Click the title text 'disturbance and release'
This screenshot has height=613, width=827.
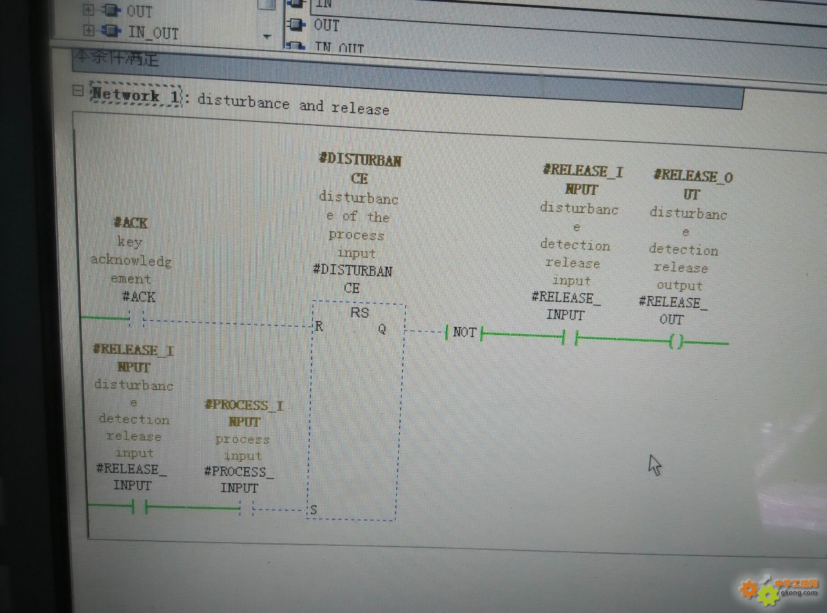pos(293,105)
